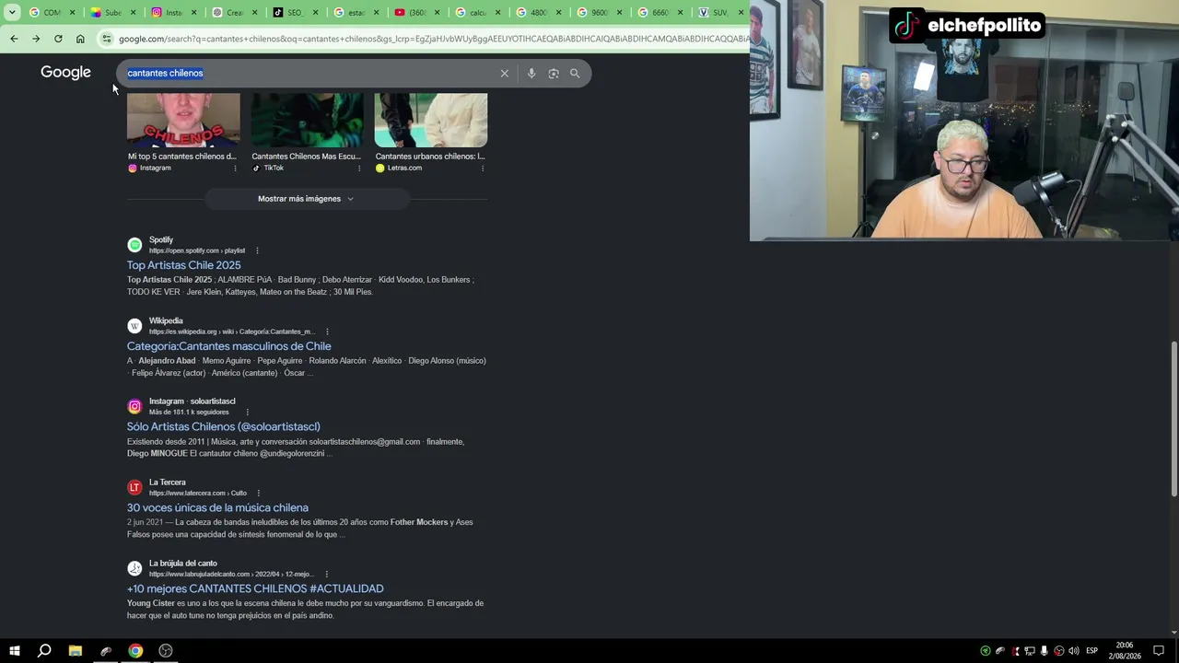Viewport: 1179px width, 663px height.
Task: Open Top Artistas Chile 2025 link
Action: point(183,265)
